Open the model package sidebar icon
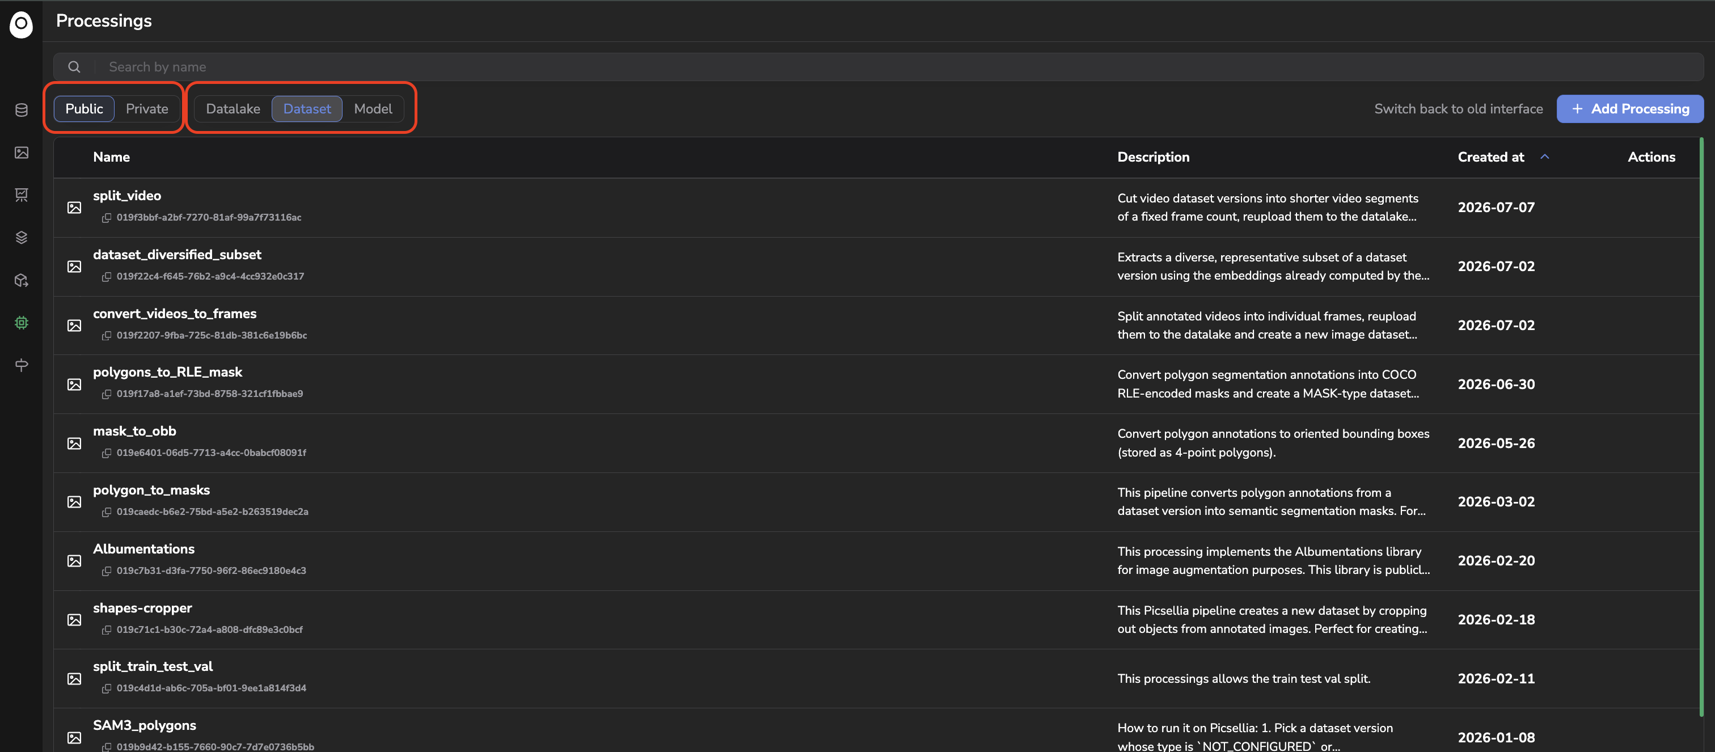1715x752 pixels. point(22,280)
